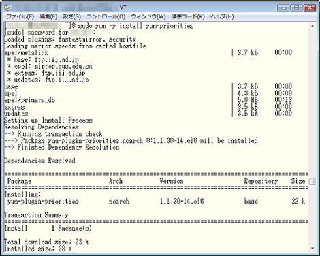Click the 'epel/primary_db' line
Screen dimensions: 320x256
click(x=29, y=100)
